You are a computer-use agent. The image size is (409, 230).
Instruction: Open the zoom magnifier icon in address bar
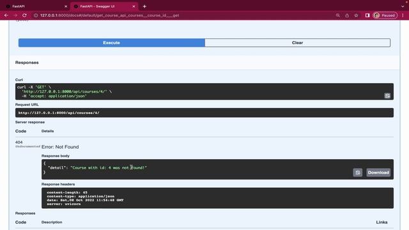point(338,15)
